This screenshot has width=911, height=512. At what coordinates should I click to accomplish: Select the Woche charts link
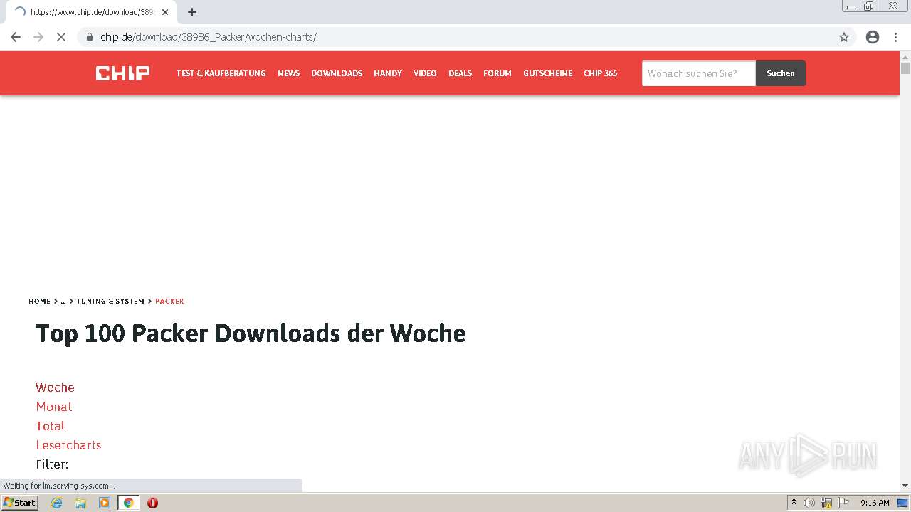[x=55, y=388]
